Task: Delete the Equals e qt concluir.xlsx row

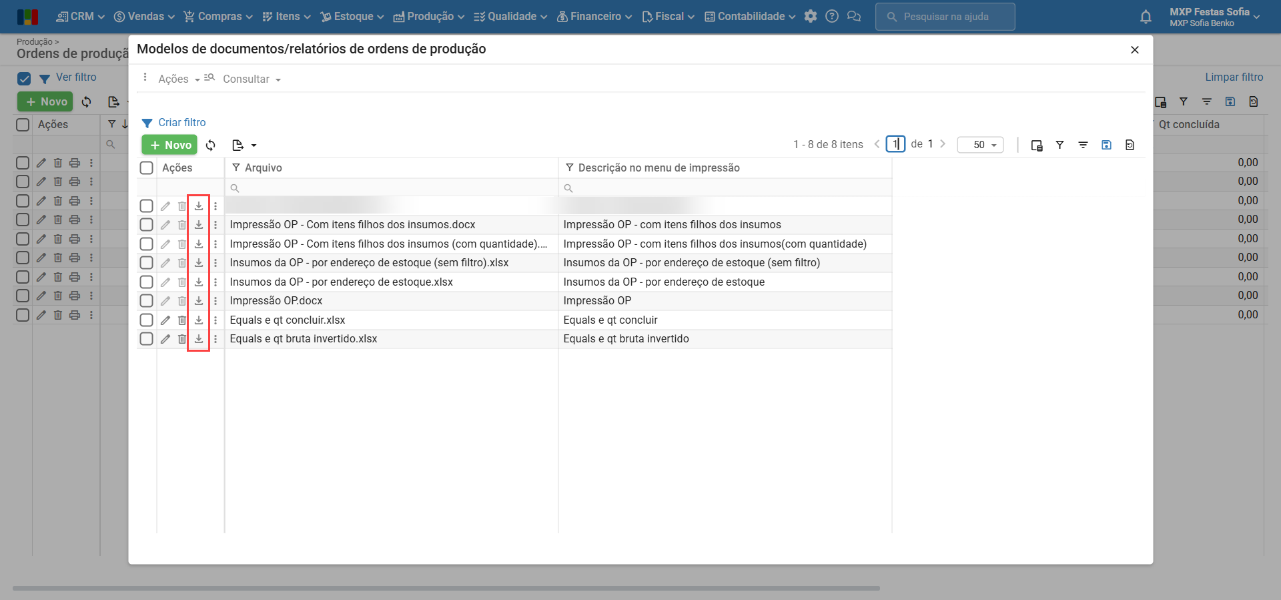Action: click(182, 320)
